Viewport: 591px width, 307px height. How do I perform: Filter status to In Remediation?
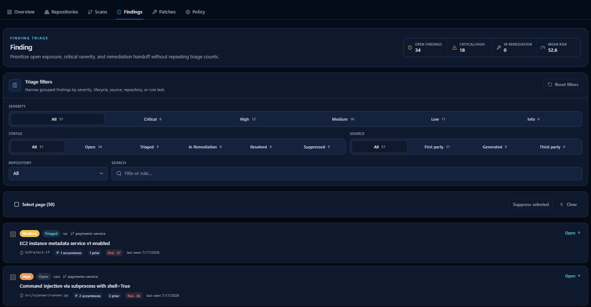[x=205, y=147]
